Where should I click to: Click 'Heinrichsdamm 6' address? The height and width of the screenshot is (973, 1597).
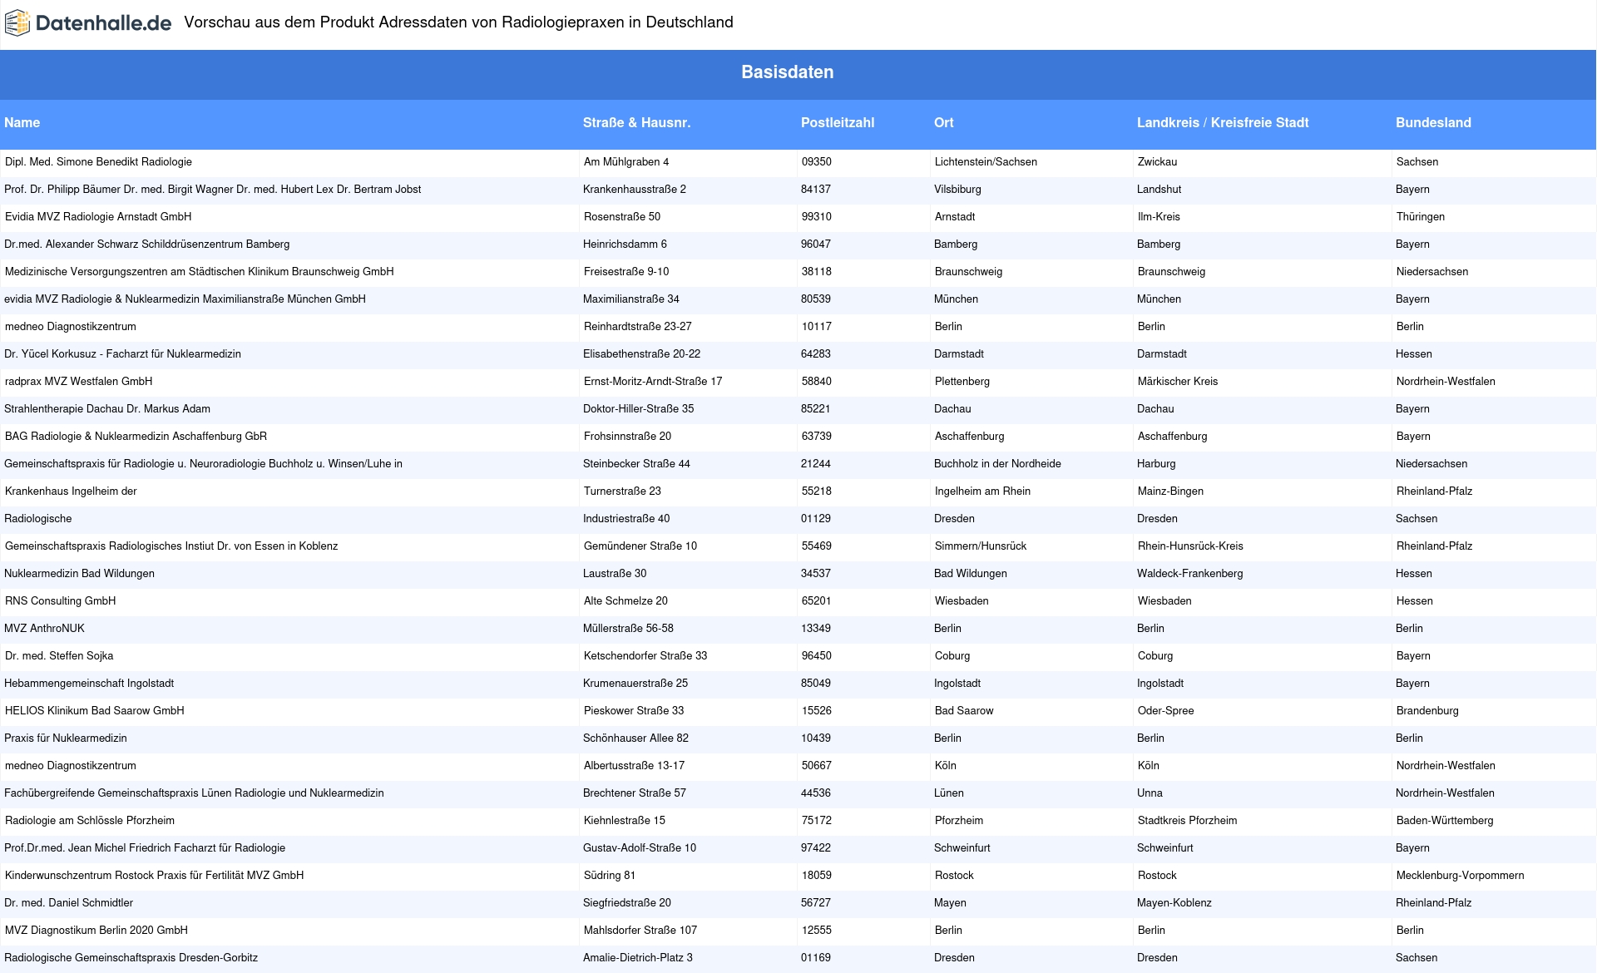click(x=625, y=244)
